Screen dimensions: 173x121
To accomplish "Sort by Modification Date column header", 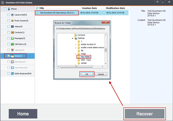I will [x=115, y=8].
